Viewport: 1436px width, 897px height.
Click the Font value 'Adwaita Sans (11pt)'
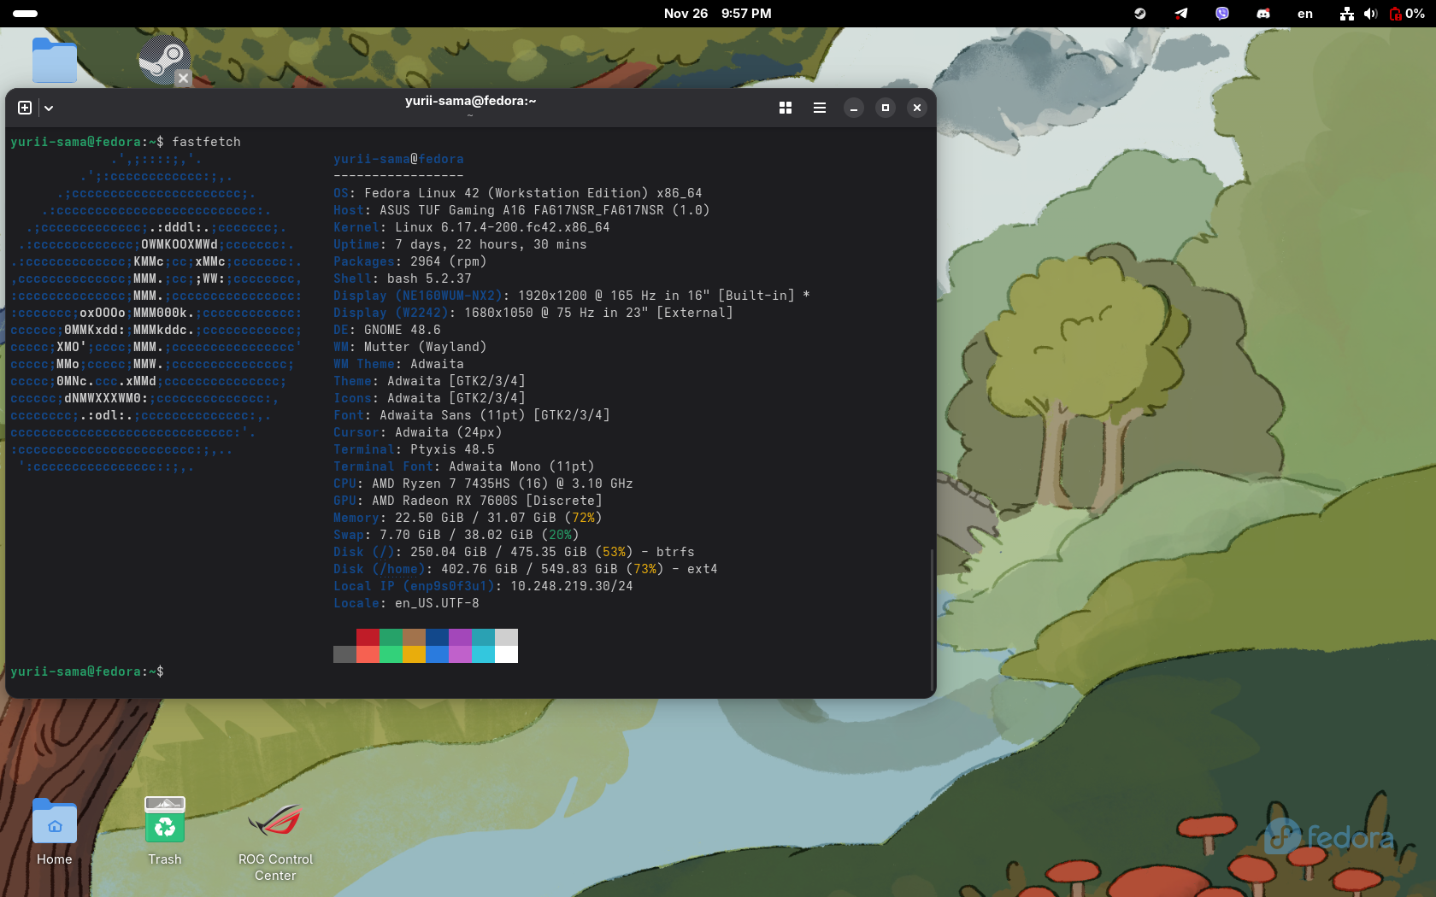click(x=452, y=415)
